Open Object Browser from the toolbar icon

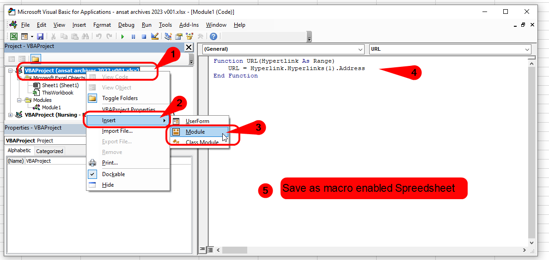tap(189, 36)
